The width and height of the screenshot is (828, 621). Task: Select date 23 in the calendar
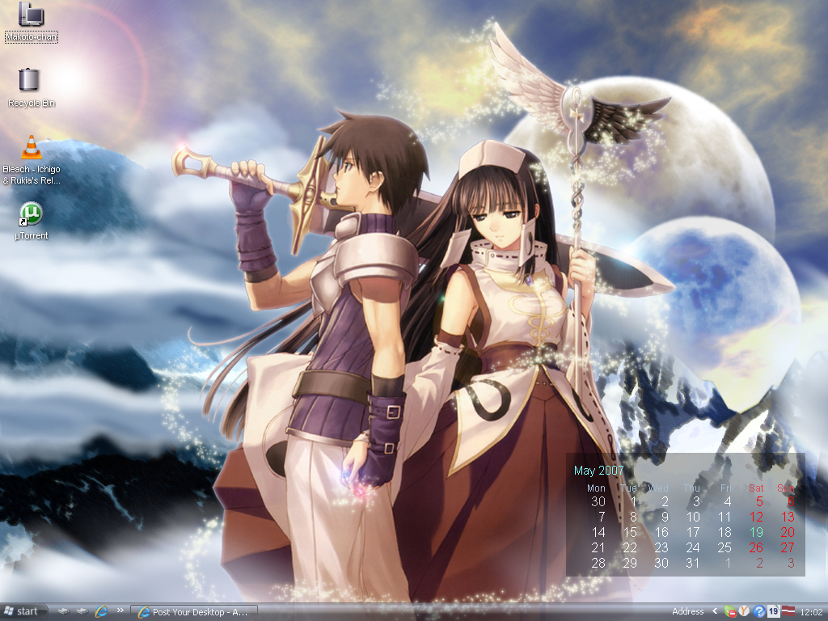[661, 547]
